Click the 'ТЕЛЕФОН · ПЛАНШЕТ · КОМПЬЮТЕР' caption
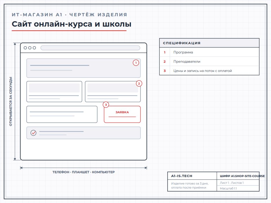 [84, 172]
